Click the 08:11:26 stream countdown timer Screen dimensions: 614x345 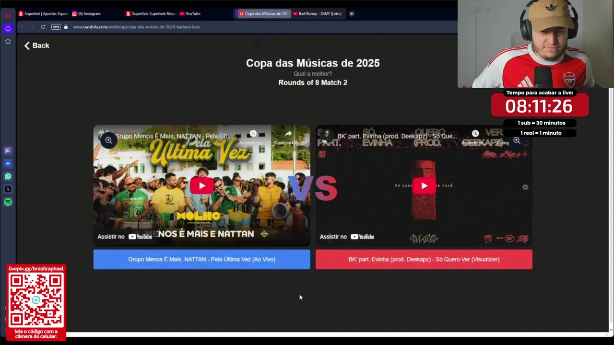[x=539, y=106]
